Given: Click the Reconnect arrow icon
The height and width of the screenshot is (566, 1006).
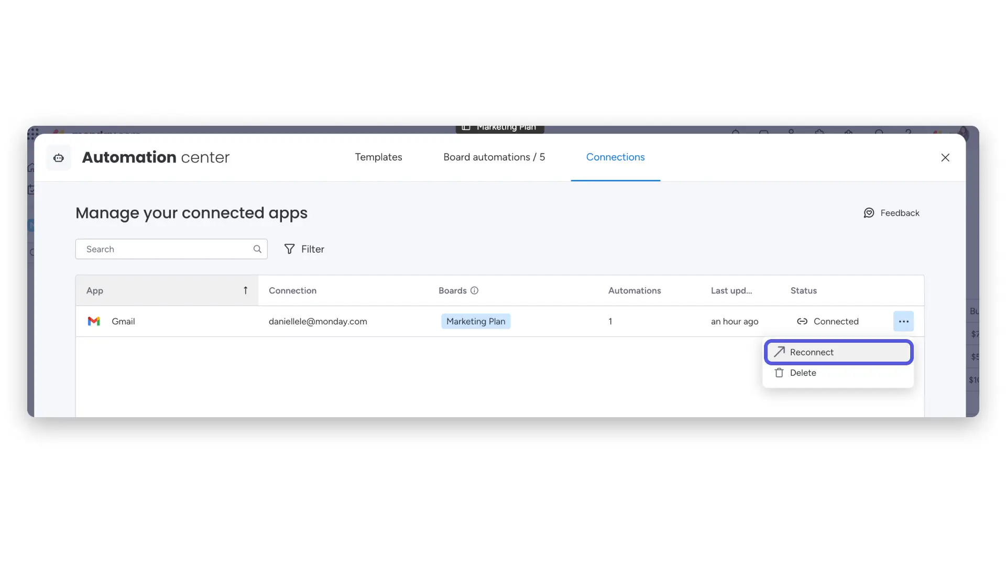Looking at the screenshot, I should point(779,352).
